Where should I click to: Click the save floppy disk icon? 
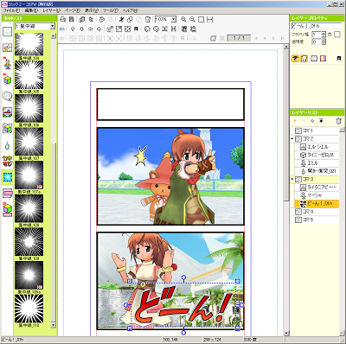72,20
